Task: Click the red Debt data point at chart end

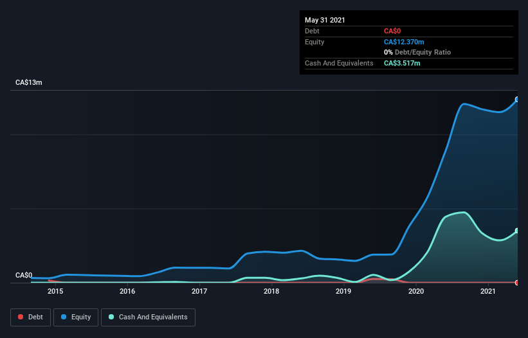Action: [517, 283]
